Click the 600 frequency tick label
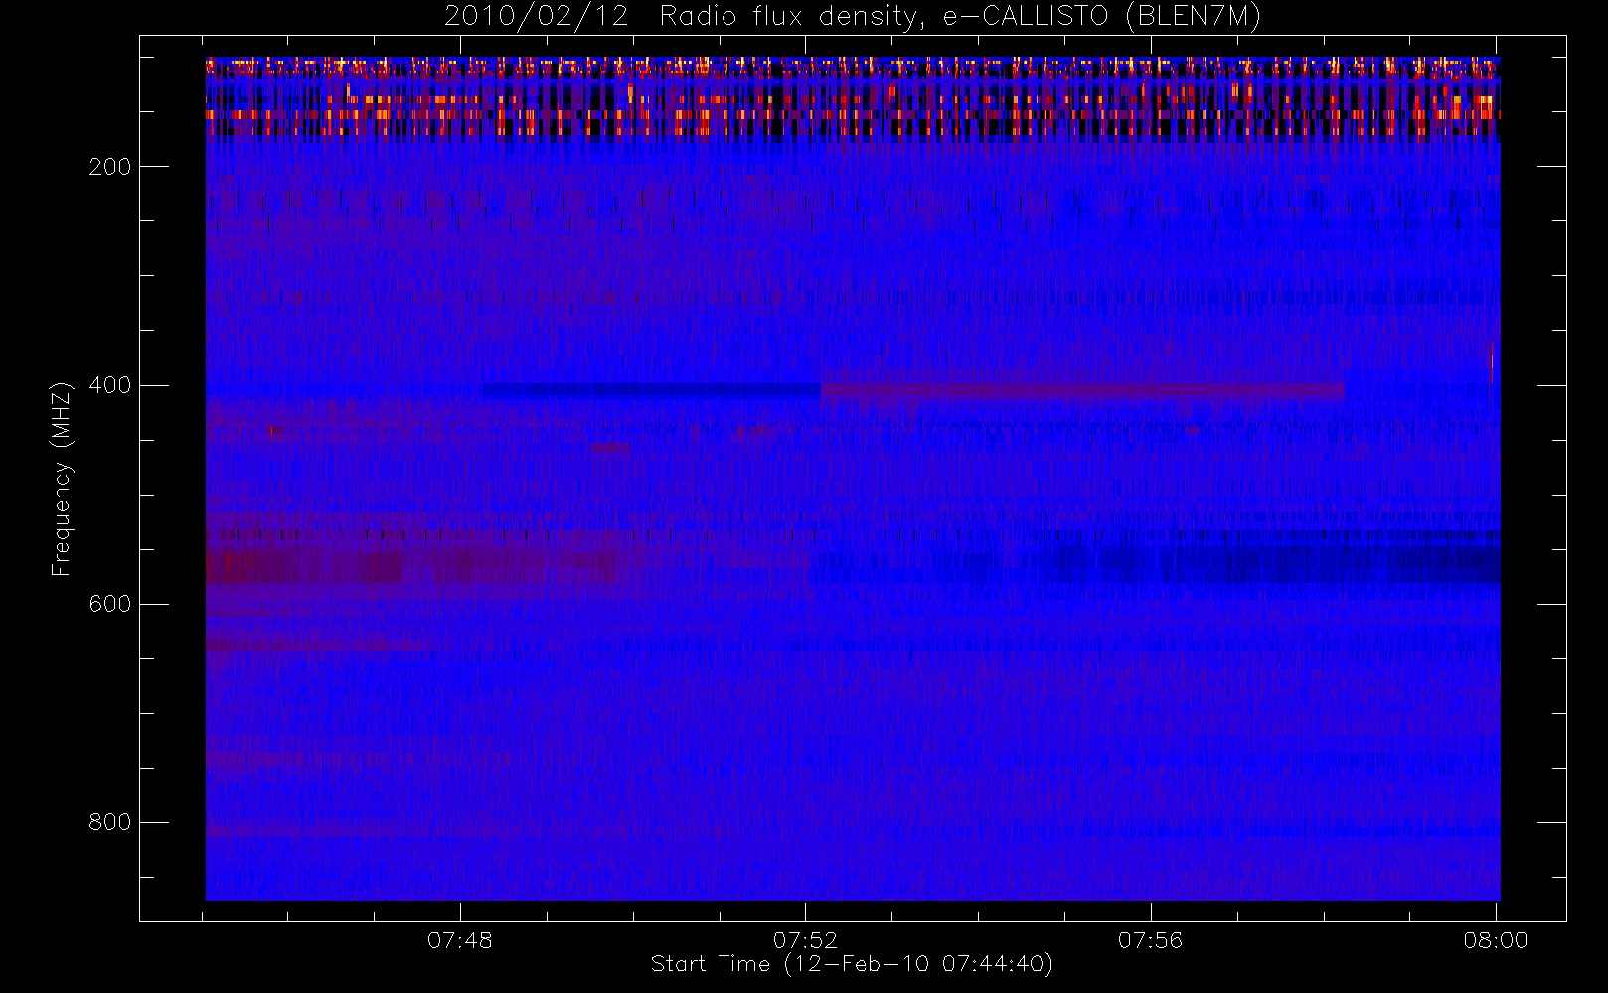1608x993 pixels. click(x=110, y=604)
